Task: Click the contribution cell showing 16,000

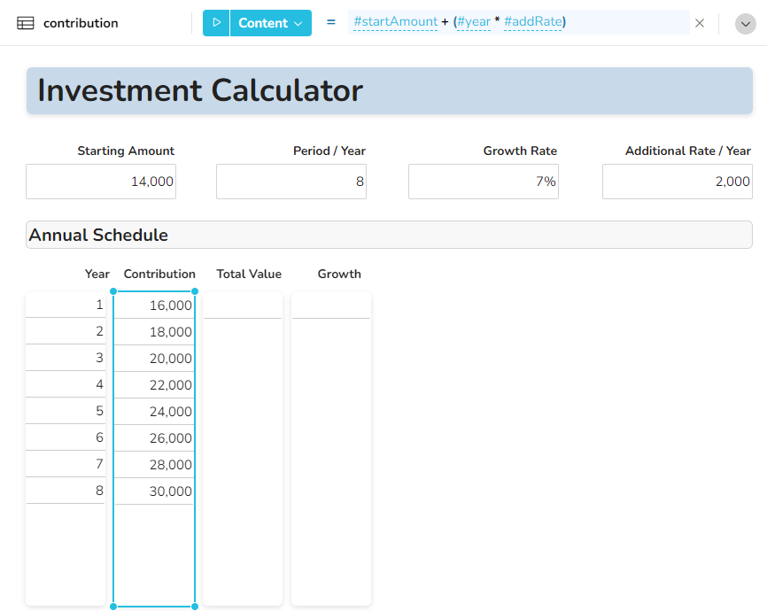Action: tap(154, 305)
